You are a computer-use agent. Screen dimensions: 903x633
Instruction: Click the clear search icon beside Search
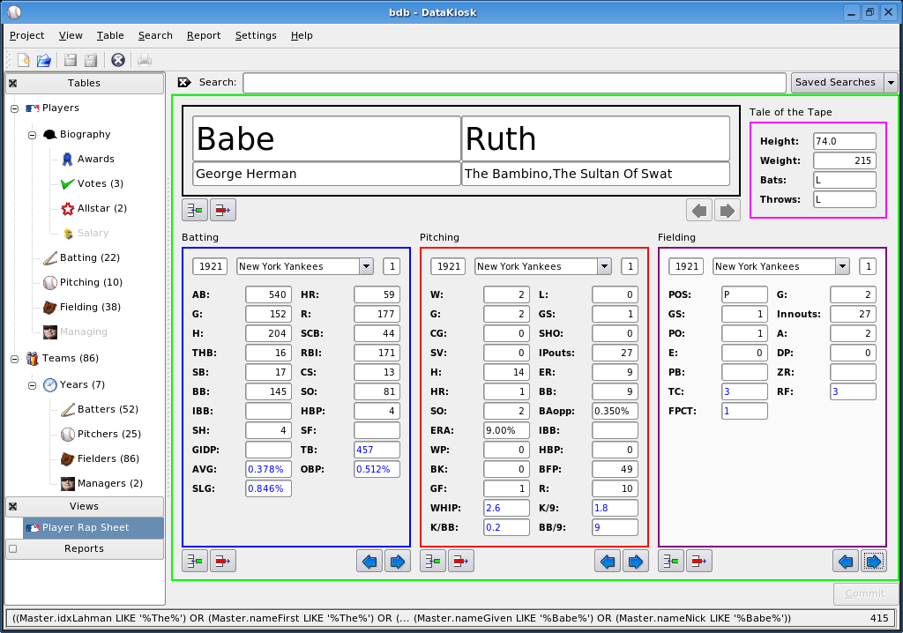184,82
